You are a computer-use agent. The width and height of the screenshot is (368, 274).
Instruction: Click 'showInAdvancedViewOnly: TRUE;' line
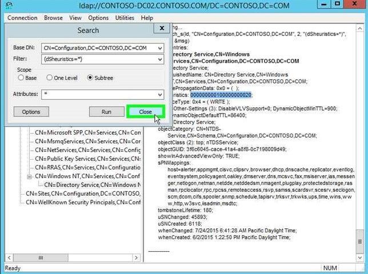198,156
